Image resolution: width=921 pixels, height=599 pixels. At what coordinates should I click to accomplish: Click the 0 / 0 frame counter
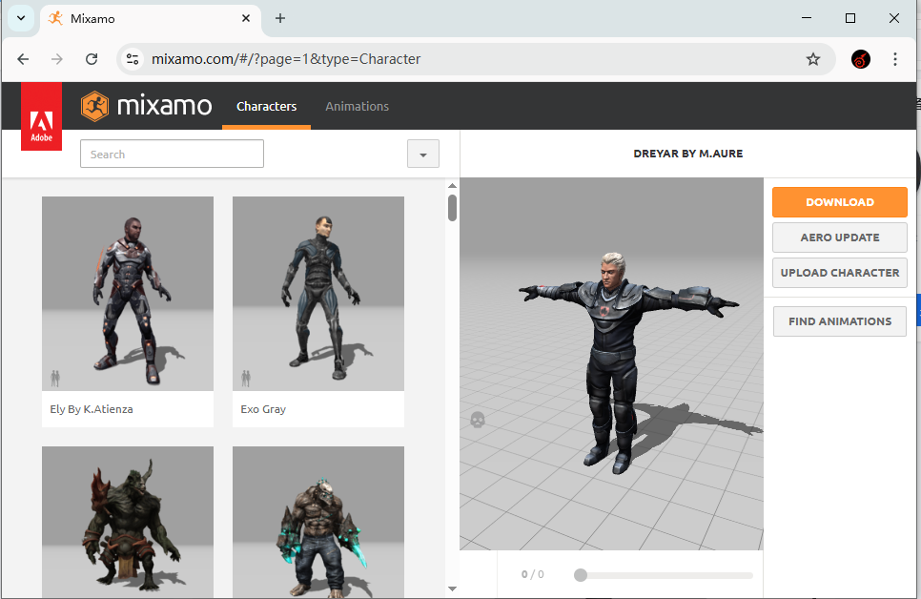(x=533, y=574)
